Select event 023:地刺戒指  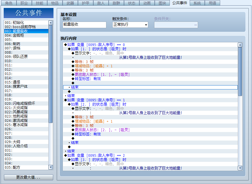click(x=26, y=116)
